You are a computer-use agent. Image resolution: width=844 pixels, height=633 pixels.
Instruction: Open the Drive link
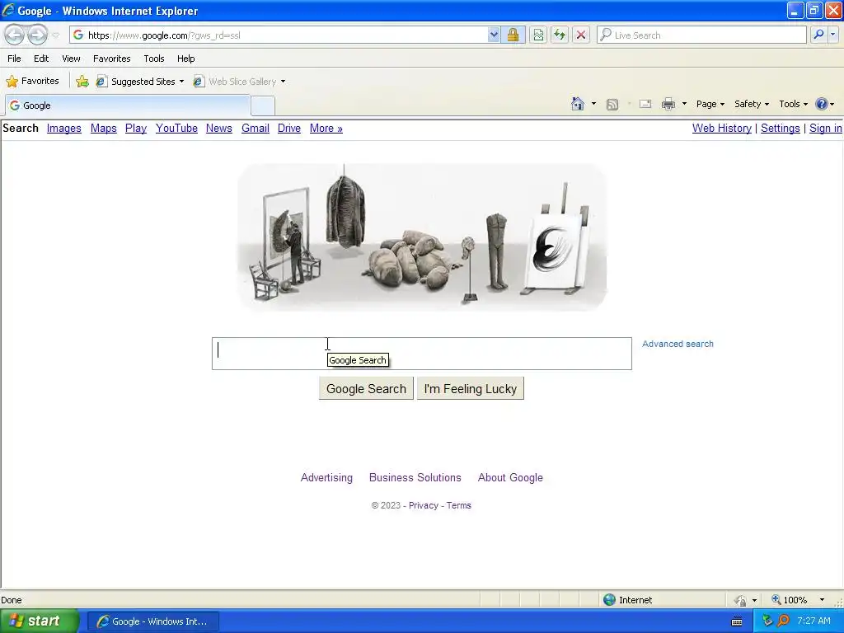click(289, 128)
